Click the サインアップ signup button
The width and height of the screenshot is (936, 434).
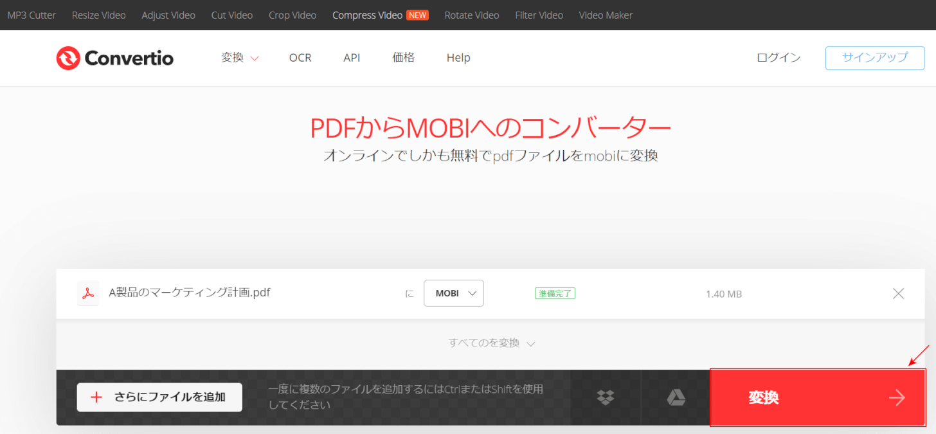pyautogui.click(x=874, y=58)
